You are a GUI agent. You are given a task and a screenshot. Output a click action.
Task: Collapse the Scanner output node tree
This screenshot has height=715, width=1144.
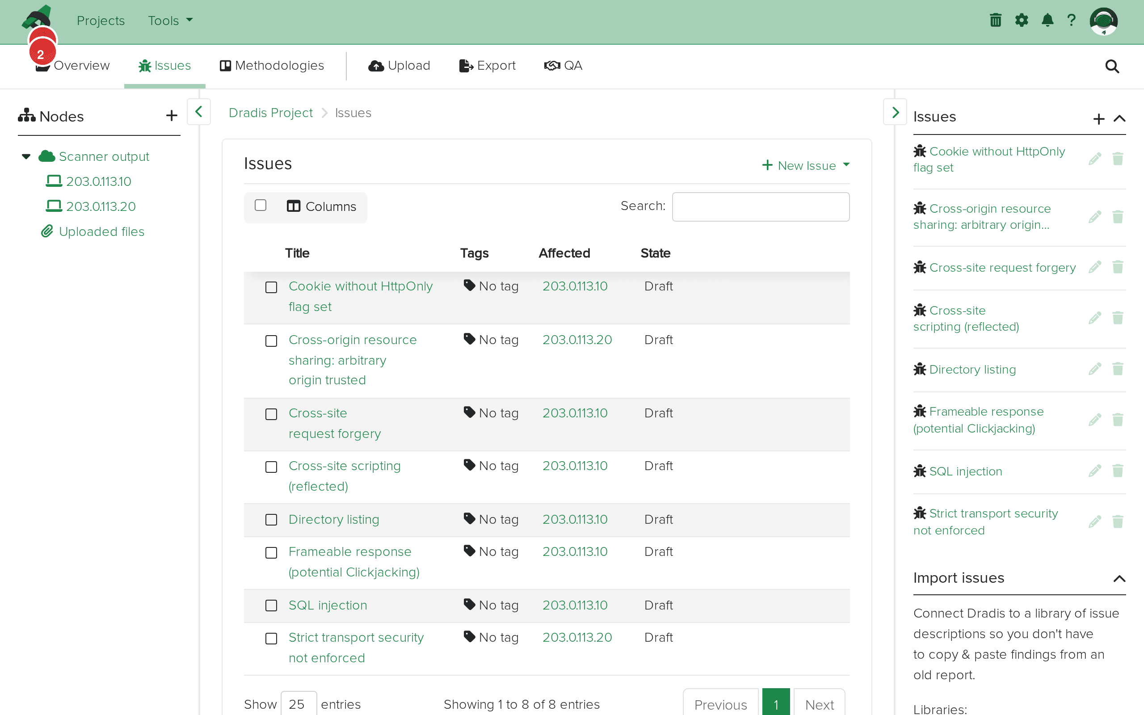point(25,156)
